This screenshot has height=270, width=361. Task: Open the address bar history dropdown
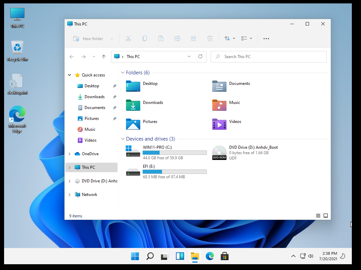(189, 57)
